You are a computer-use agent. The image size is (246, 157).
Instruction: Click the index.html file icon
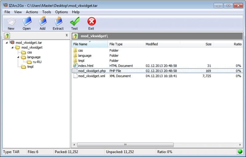[x=75, y=65]
